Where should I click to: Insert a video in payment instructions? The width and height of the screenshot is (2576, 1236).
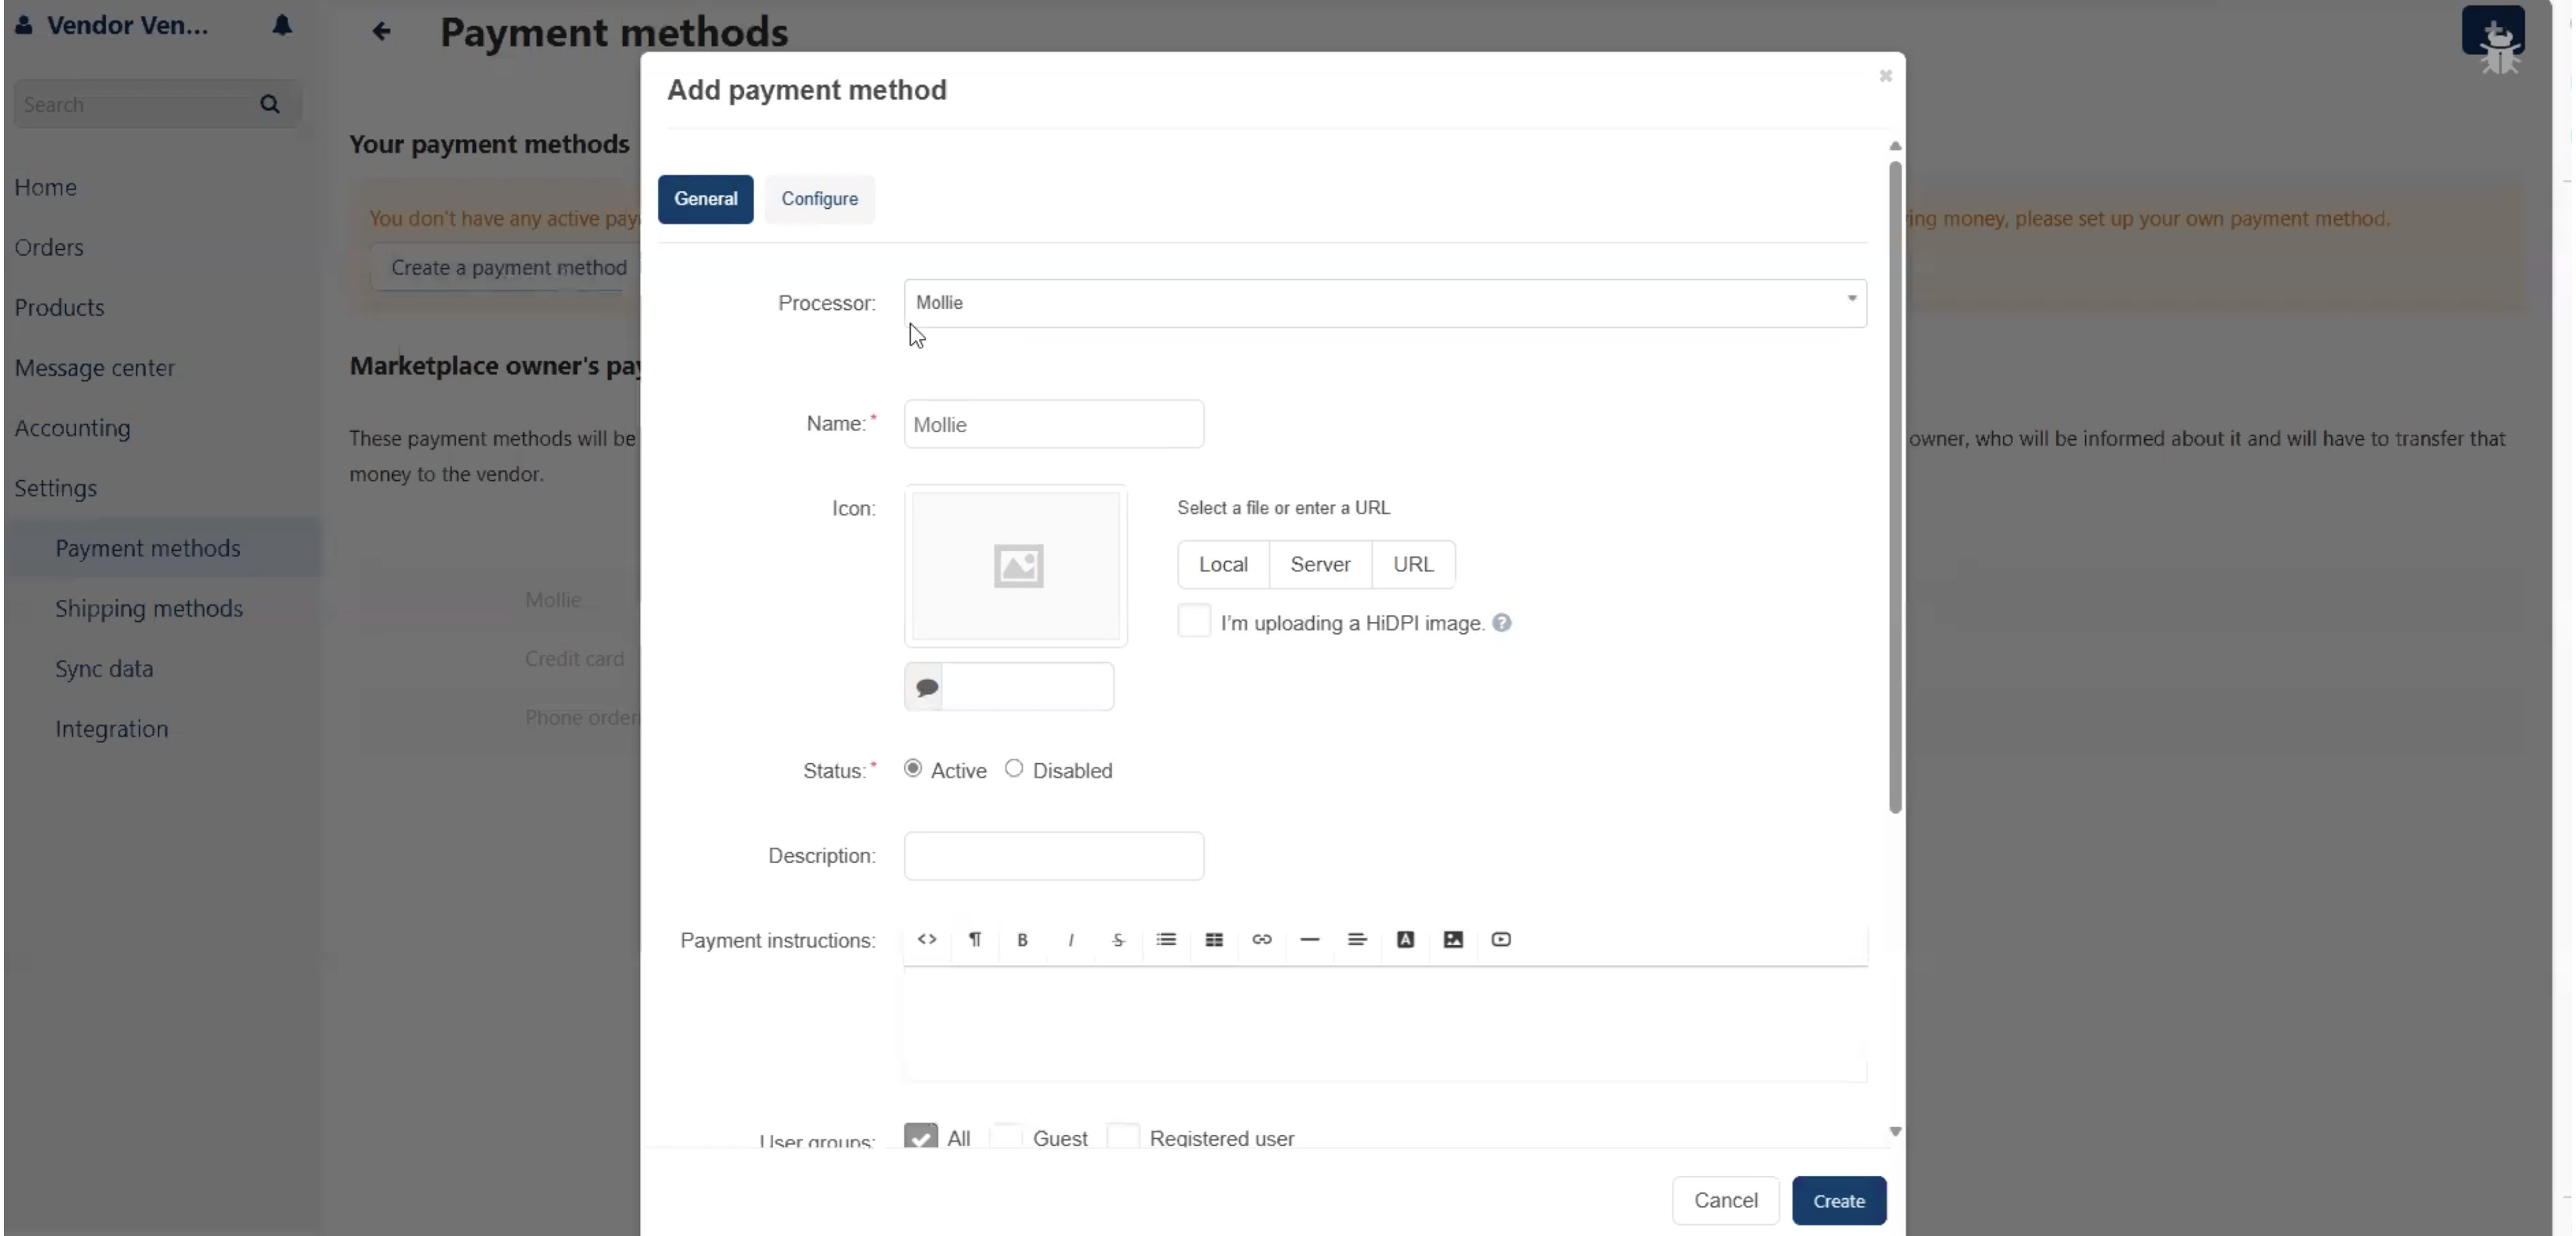click(1501, 939)
